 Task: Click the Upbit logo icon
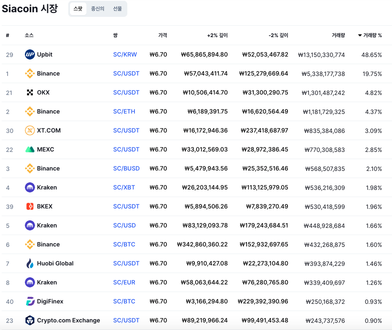point(30,54)
